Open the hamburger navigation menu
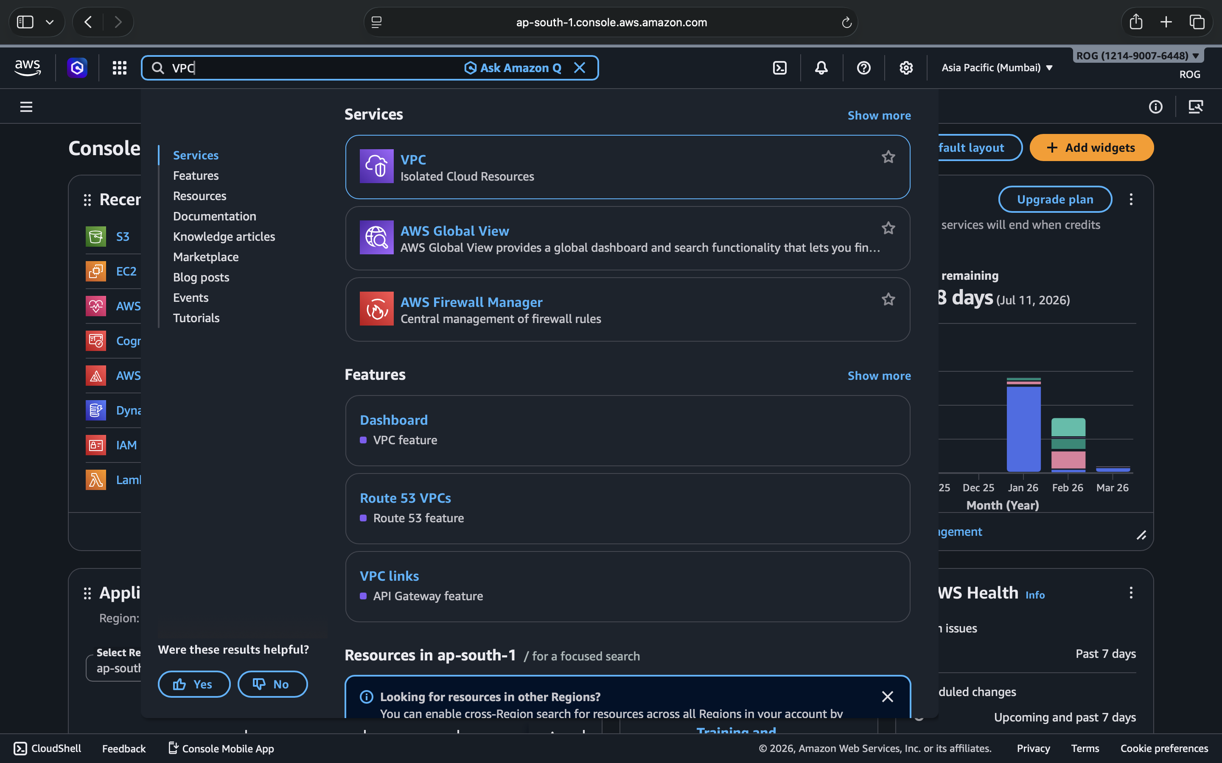Image resolution: width=1222 pixels, height=763 pixels. point(26,107)
